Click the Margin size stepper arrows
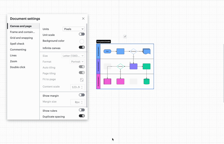Screen dimensions: 224x144 point(82,102)
